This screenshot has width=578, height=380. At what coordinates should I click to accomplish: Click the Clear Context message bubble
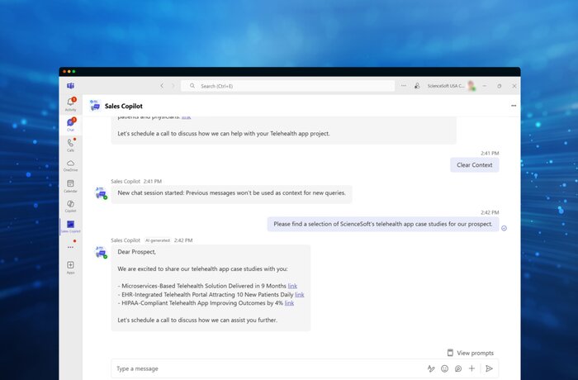tap(475, 165)
